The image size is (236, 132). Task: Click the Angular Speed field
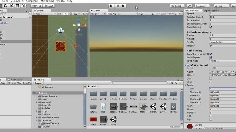223,17
